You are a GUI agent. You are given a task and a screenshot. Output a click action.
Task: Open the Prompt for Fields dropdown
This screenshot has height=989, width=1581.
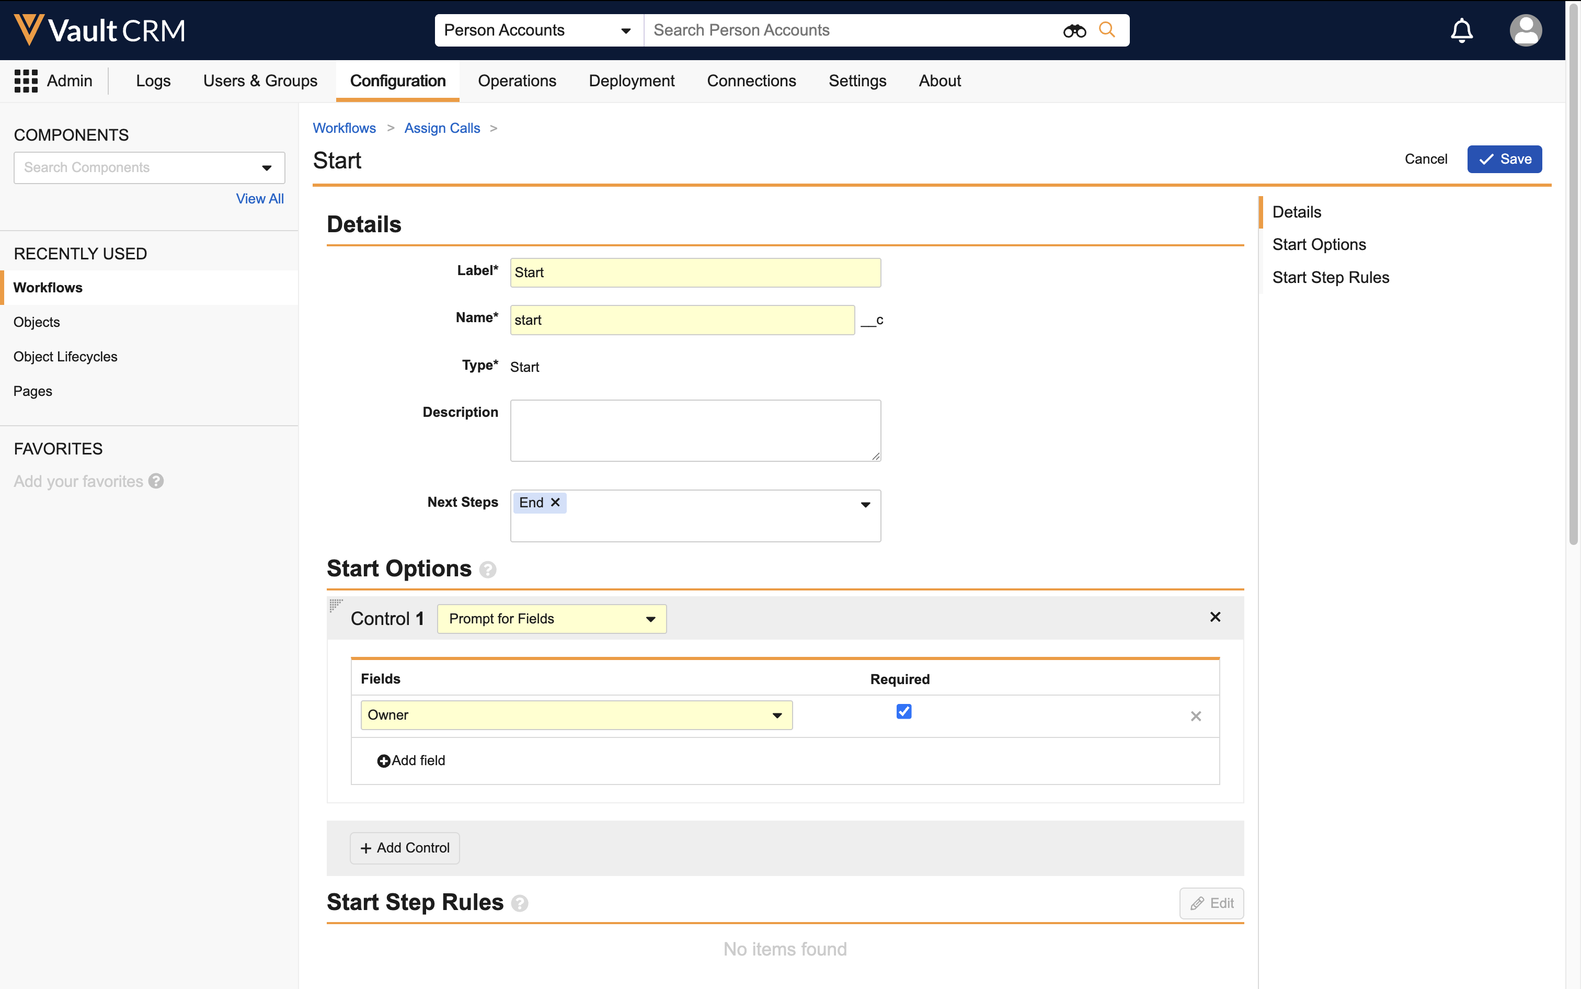(551, 619)
